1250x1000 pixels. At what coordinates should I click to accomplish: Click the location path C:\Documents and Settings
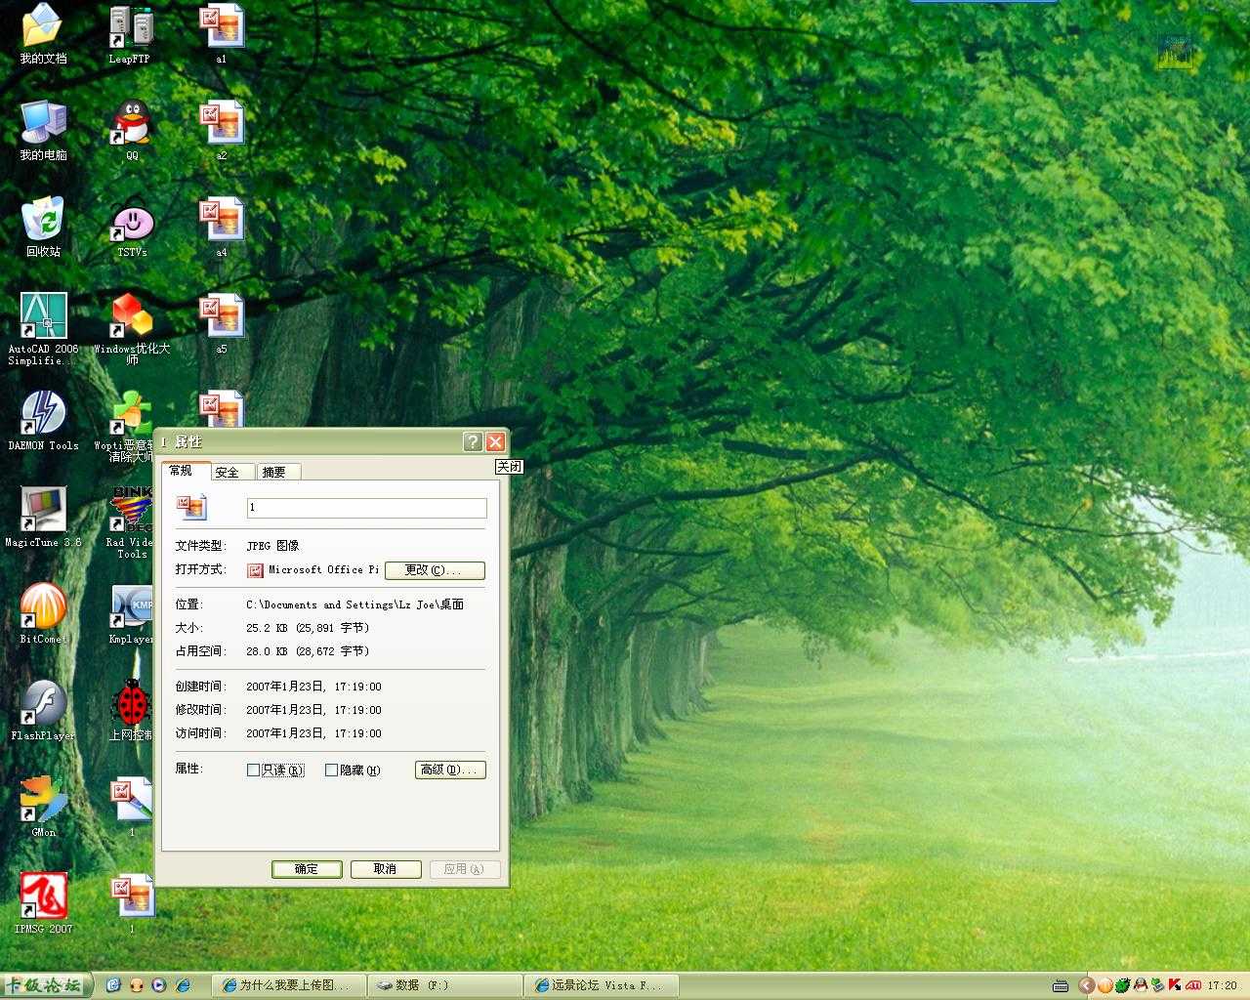click(x=355, y=604)
